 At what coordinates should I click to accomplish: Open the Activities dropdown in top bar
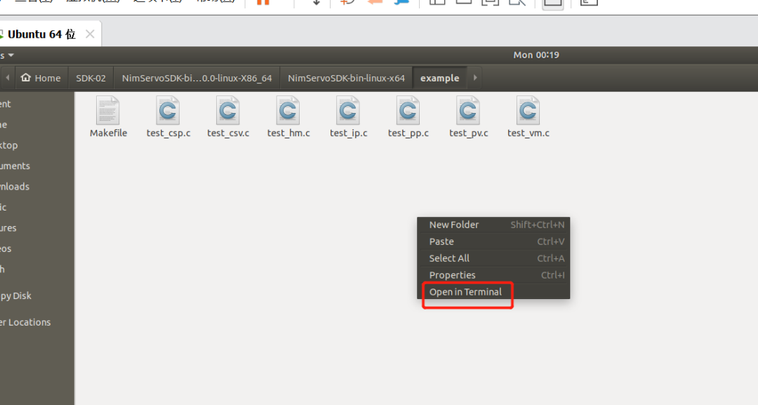(x=7, y=55)
